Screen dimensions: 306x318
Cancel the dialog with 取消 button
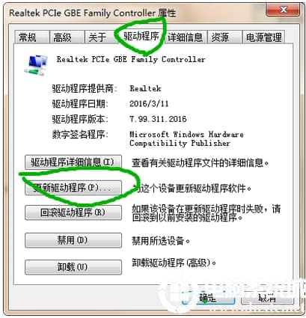coord(267,298)
